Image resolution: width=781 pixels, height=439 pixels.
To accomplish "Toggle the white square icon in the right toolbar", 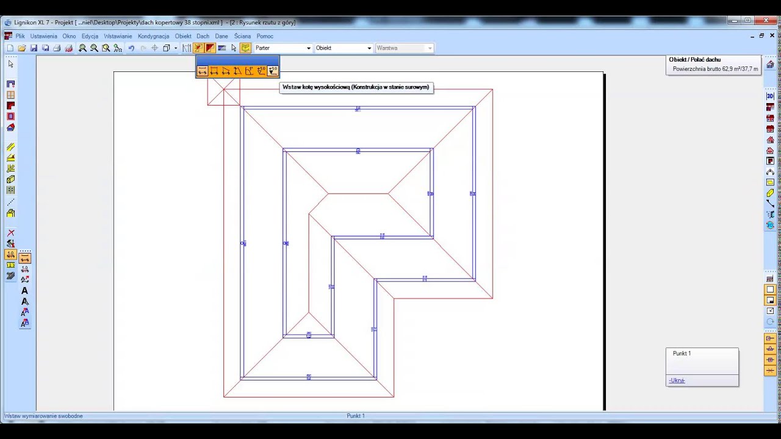I will (770, 290).
